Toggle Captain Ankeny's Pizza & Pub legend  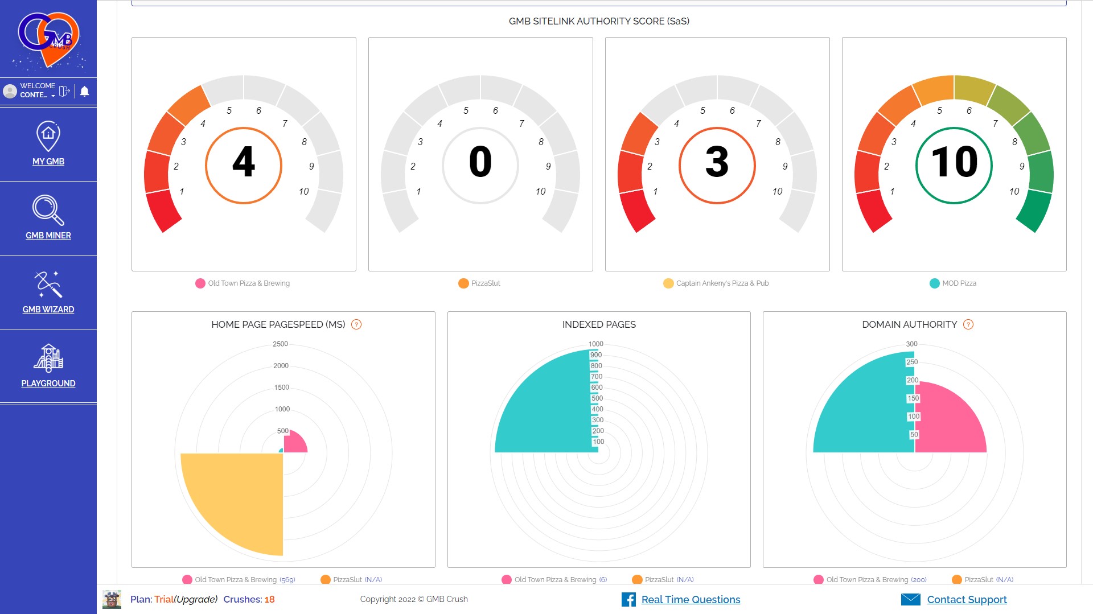[716, 283]
